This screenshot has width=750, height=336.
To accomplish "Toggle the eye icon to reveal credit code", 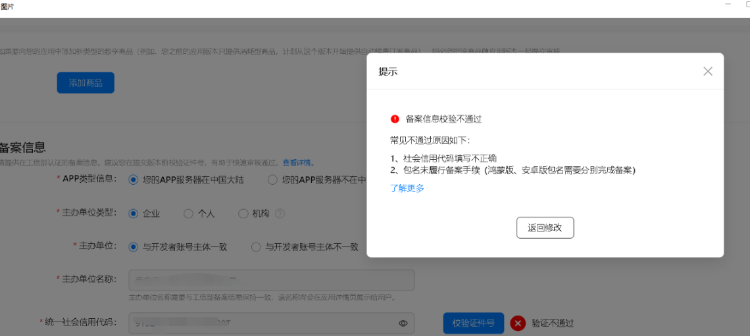I will (x=403, y=324).
